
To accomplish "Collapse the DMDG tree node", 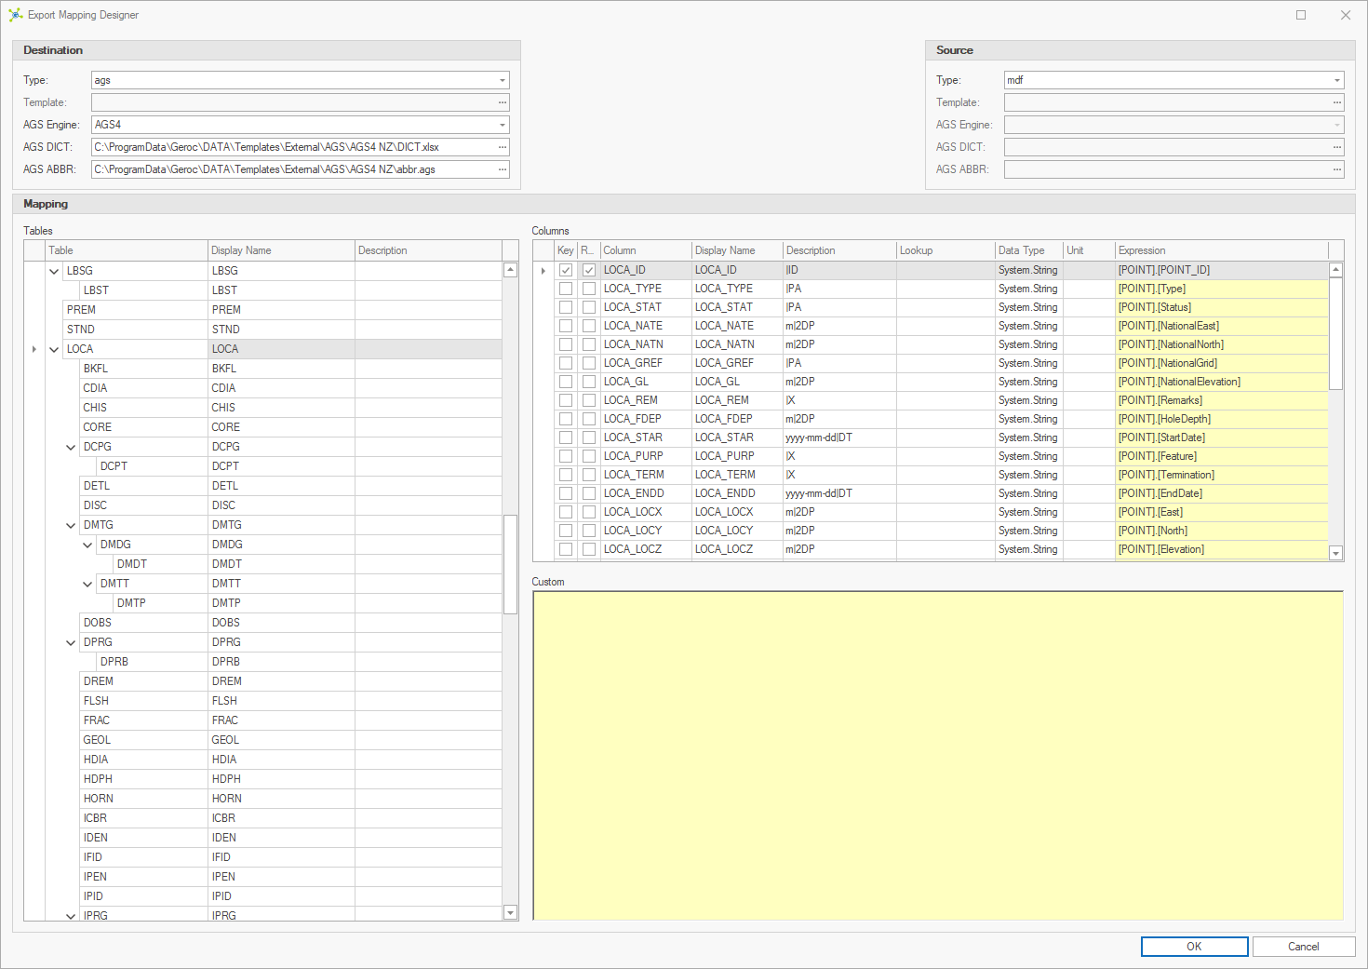I will [x=87, y=545].
